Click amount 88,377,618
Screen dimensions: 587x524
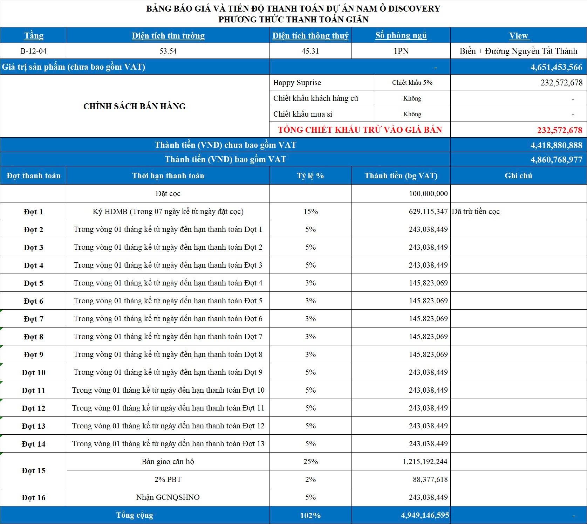[401, 480]
